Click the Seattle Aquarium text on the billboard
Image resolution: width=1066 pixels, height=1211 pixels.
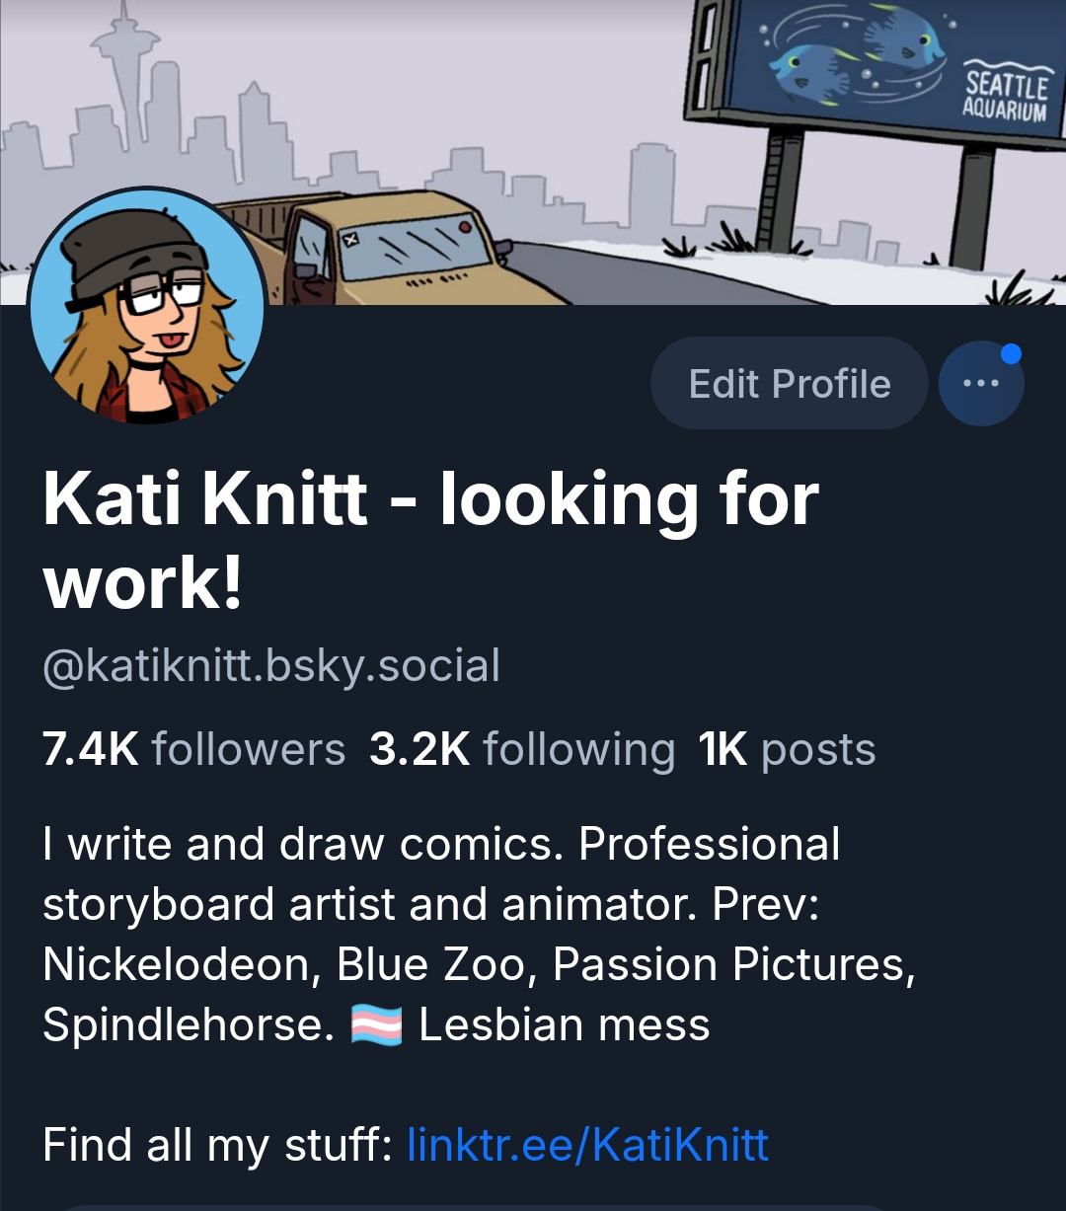pyautogui.click(x=1004, y=95)
